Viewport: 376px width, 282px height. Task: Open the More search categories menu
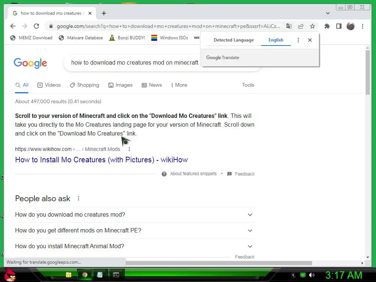179,85
